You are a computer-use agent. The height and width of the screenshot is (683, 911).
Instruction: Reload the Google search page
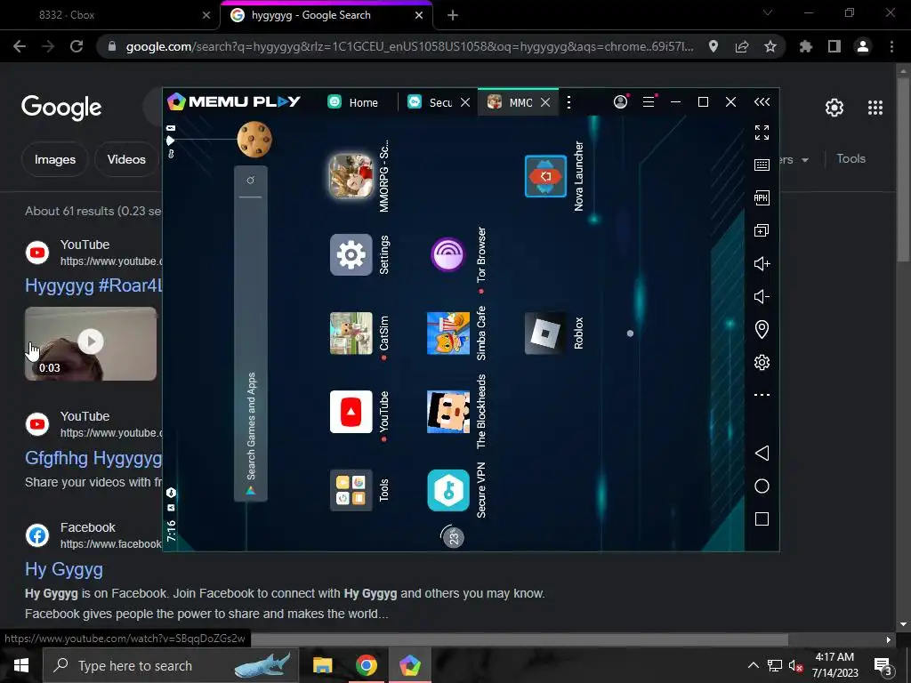[77, 46]
